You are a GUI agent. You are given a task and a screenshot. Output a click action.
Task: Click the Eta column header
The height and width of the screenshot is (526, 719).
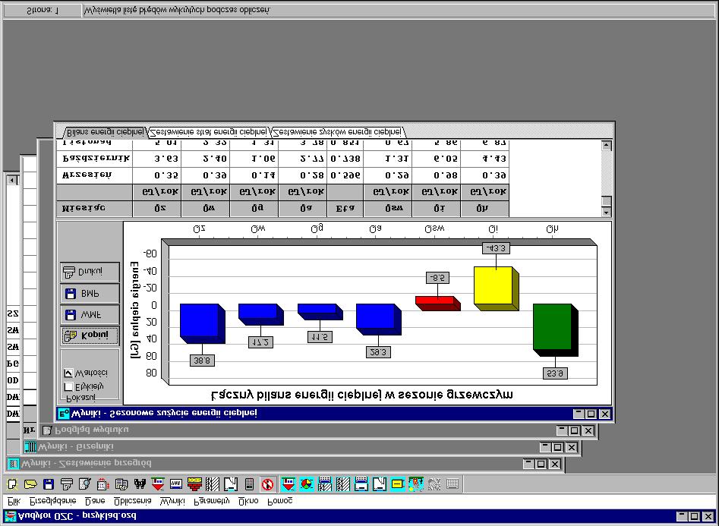pyautogui.click(x=345, y=209)
